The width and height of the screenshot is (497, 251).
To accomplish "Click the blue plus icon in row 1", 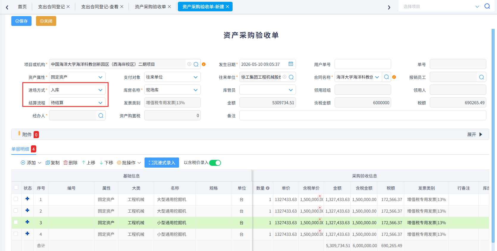I will [27, 199].
